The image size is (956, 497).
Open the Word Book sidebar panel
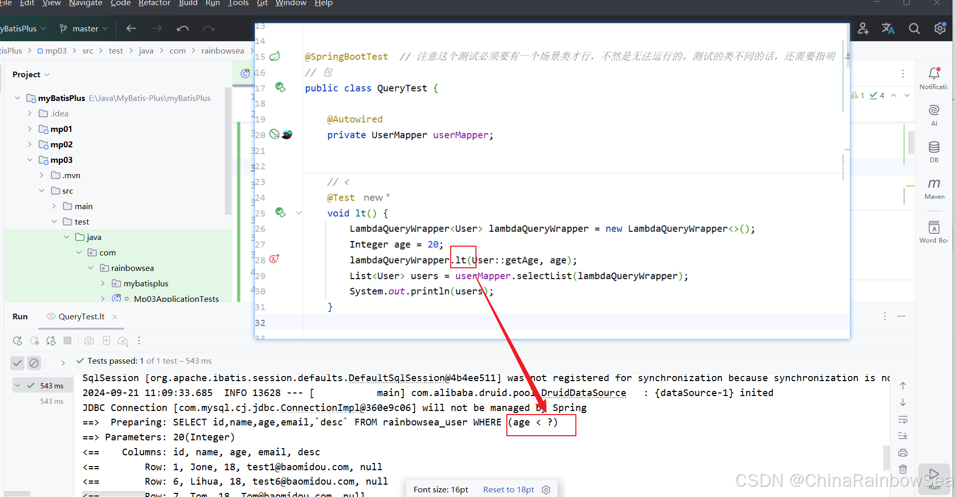pos(934,232)
